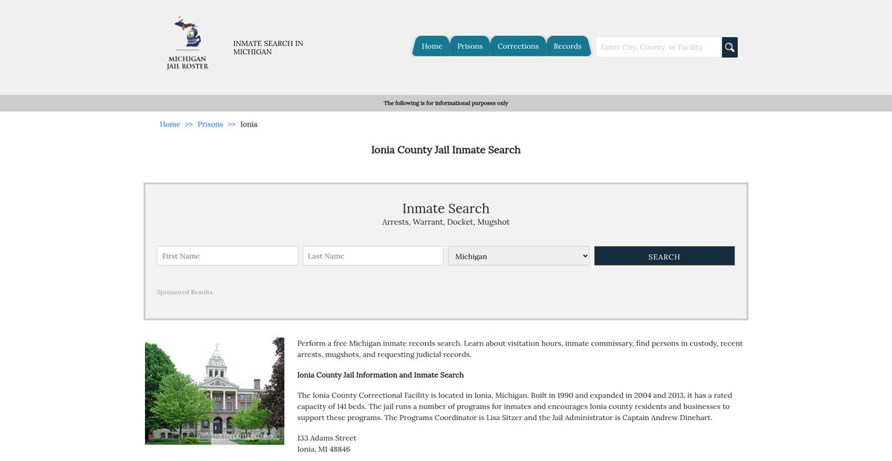
Task: Click the First Name input field
Action: 227,256
